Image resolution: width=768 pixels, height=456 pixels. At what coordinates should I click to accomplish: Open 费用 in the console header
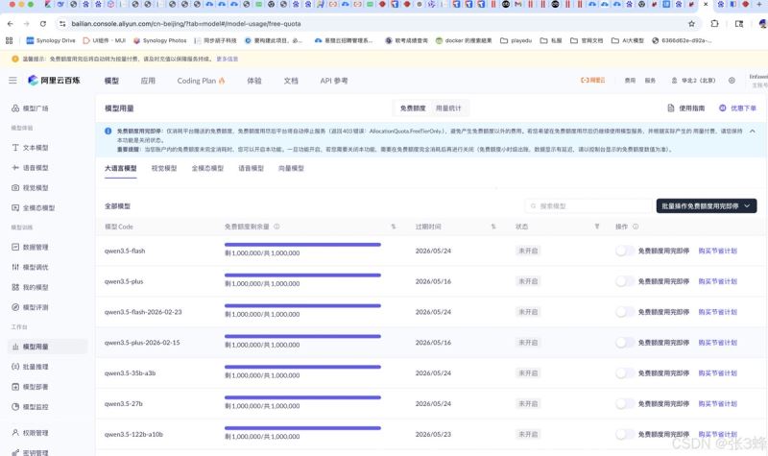[630, 81]
